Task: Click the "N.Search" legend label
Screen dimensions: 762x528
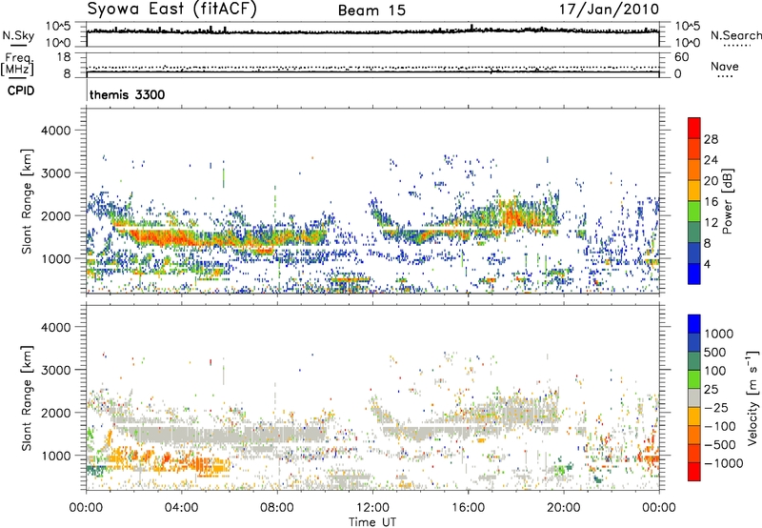Action: point(735,35)
